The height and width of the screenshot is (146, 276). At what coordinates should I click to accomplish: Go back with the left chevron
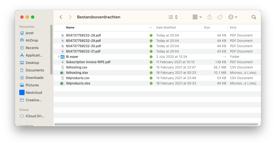tap(61, 17)
